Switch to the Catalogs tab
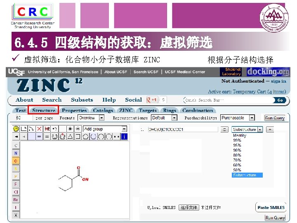Image resolution: width=297 pixels, height=223 pixels. (x=103, y=110)
